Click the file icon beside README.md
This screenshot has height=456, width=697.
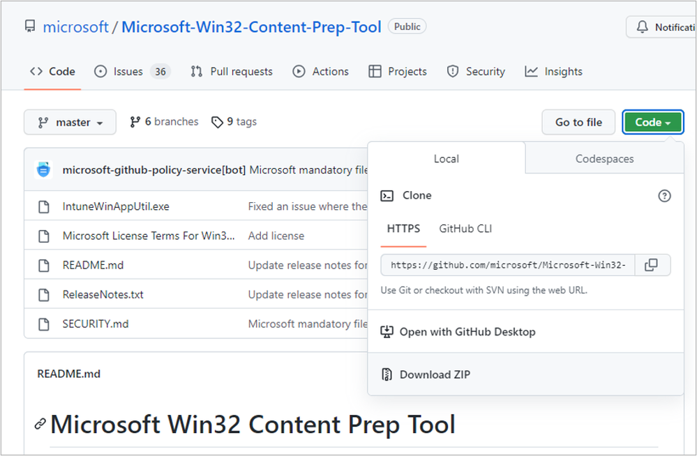tap(43, 266)
